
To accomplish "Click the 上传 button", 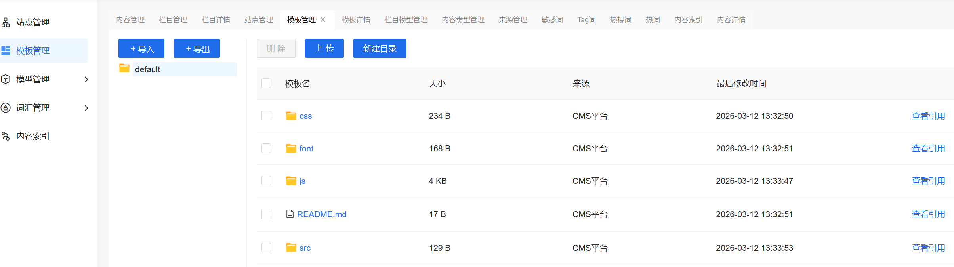I will 324,48.
